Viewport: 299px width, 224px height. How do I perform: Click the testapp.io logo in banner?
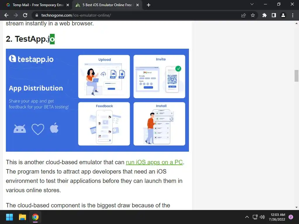tap(31, 59)
